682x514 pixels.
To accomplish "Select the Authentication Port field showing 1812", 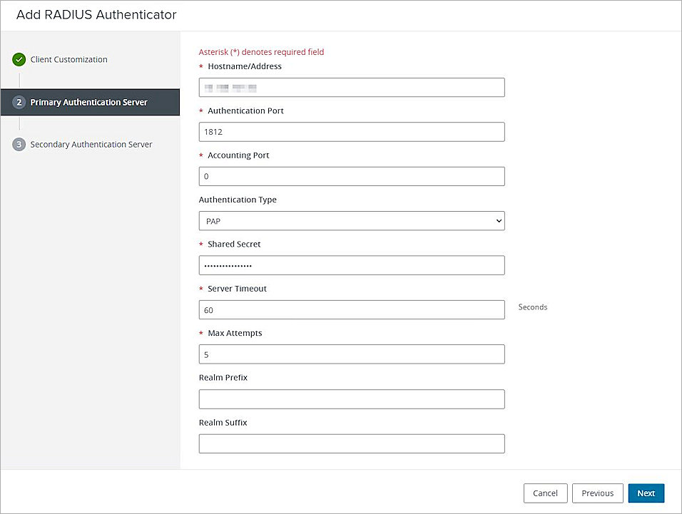I will pos(351,131).
